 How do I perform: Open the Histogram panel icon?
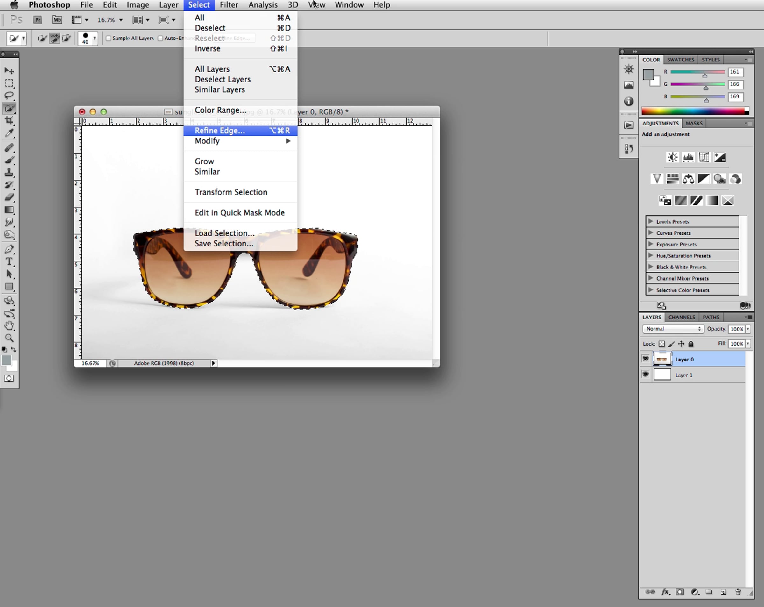(x=629, y=85)
